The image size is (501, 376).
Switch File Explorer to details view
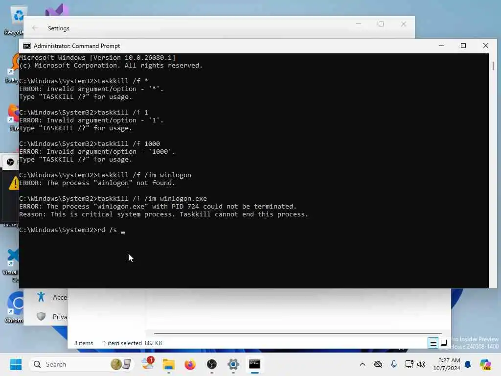coord(433,343)
